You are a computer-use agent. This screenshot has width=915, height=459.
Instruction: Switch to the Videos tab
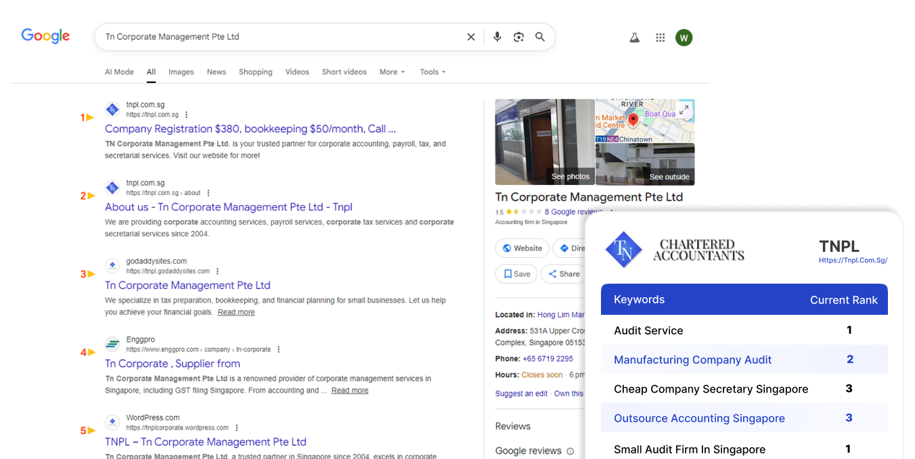[297, 72]
